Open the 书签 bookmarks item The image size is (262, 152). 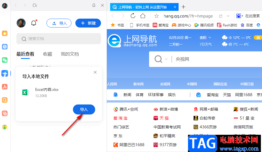pos(117,25)
